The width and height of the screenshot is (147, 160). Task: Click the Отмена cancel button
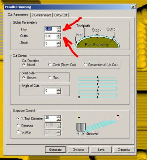[78, 150]
